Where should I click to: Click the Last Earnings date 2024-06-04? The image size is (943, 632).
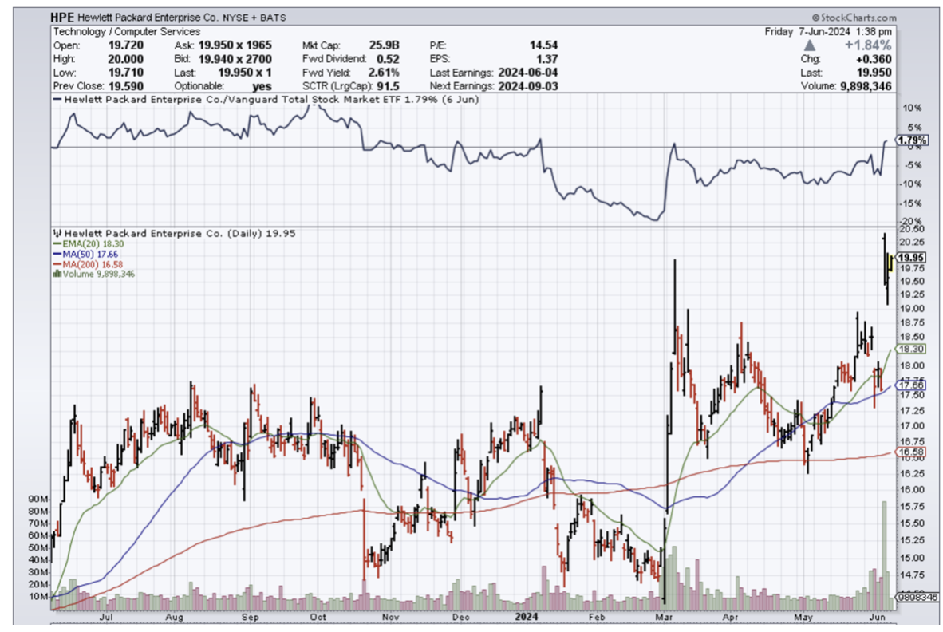528,72
